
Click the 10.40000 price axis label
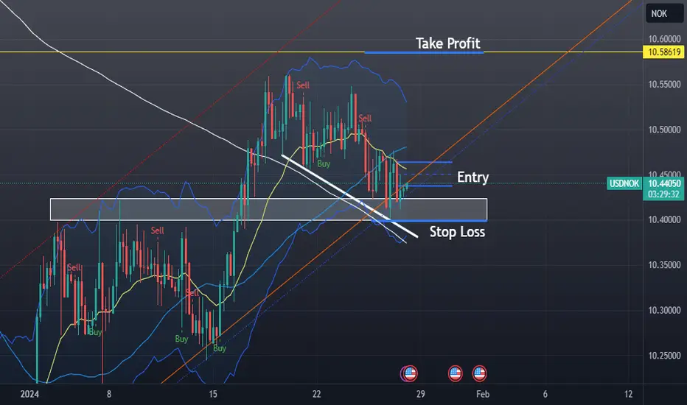[x=664, y=219]
